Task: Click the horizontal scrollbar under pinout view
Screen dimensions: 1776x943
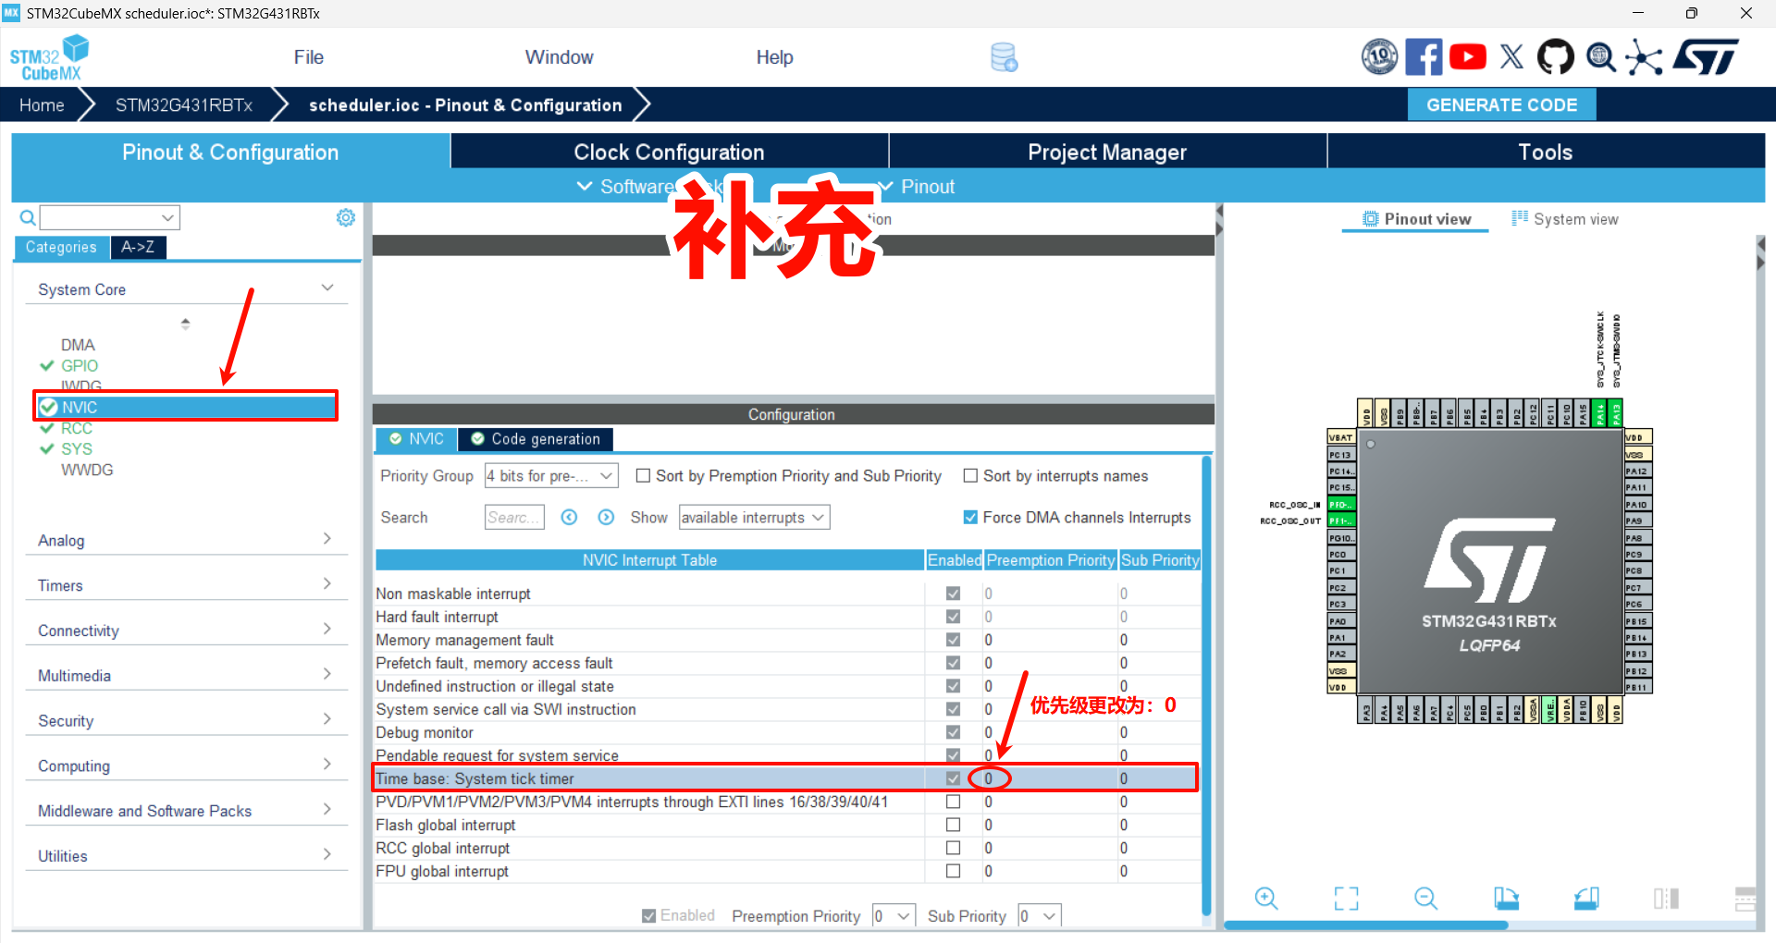Action: click(x=1366, y=925)
